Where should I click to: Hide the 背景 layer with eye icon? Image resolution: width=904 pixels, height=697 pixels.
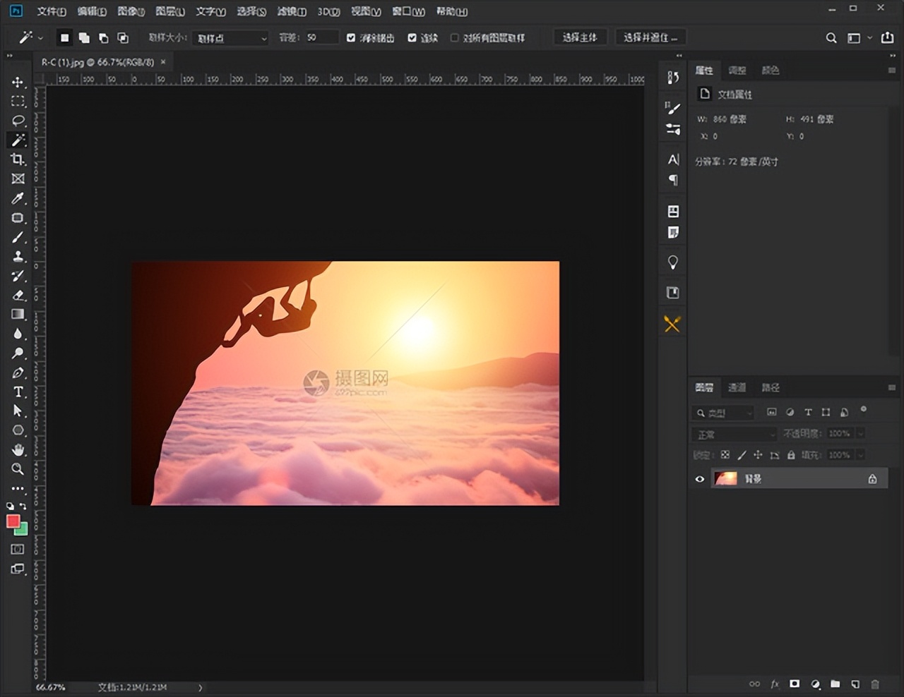point(700,479)
